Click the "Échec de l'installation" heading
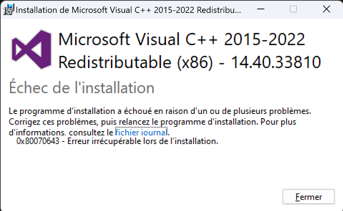The height and width of the screenshot is (211, 343). (x=82, y=87)
